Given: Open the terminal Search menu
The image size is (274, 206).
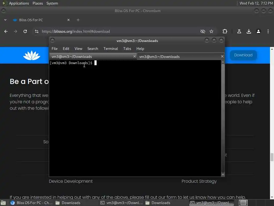Looking at the screenshot, I should click(93, 49).
